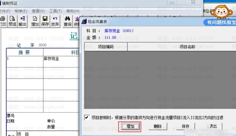This screenshot has height=136, width=236.
Task: Click the Print (打印) toolbar icon
Action: (3, 21)
